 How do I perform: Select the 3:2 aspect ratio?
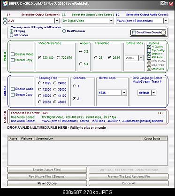coord(81,51)
